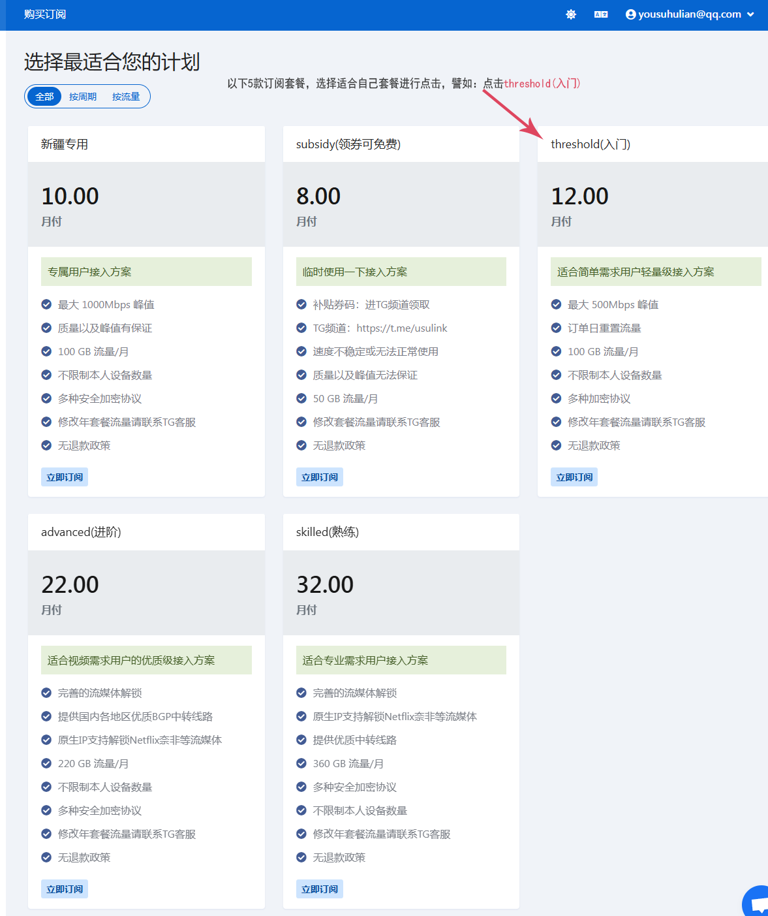
Task: Click 立即订阅 on the threshold(入门) plan
Action: (x=574, y=477)
